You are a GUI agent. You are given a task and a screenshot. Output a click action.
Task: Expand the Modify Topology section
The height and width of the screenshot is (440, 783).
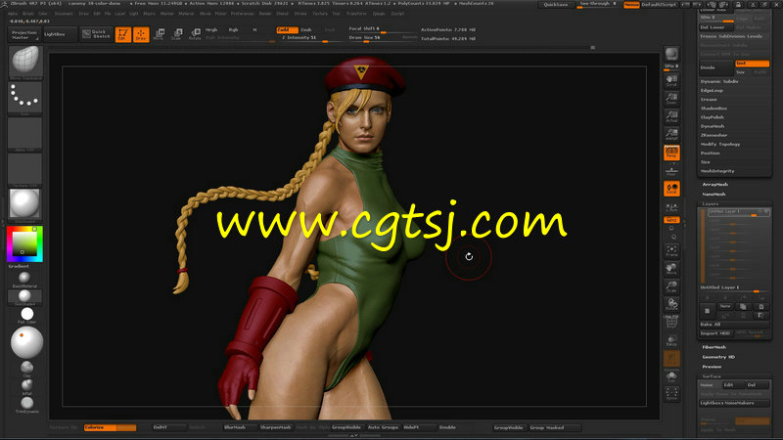click(x=720, y=144)
